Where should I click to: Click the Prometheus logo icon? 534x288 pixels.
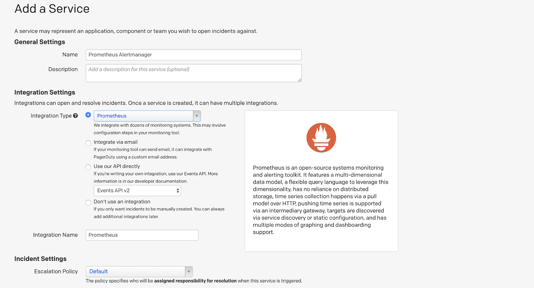(321, 137)
